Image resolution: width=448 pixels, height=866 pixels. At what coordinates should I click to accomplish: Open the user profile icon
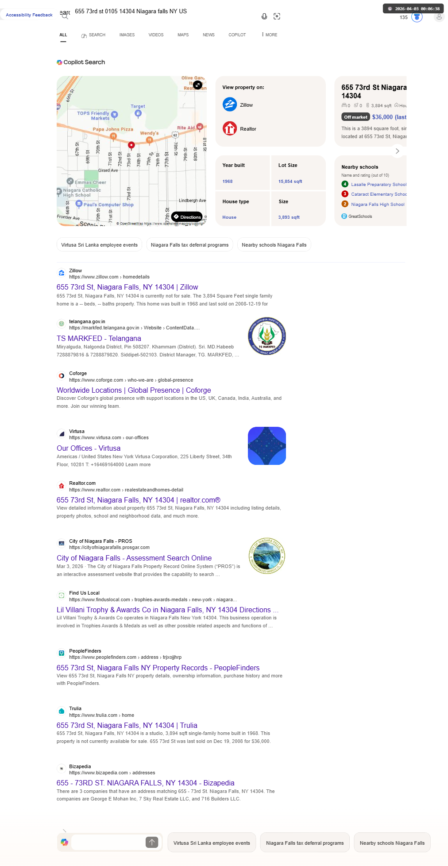point(439,17)
